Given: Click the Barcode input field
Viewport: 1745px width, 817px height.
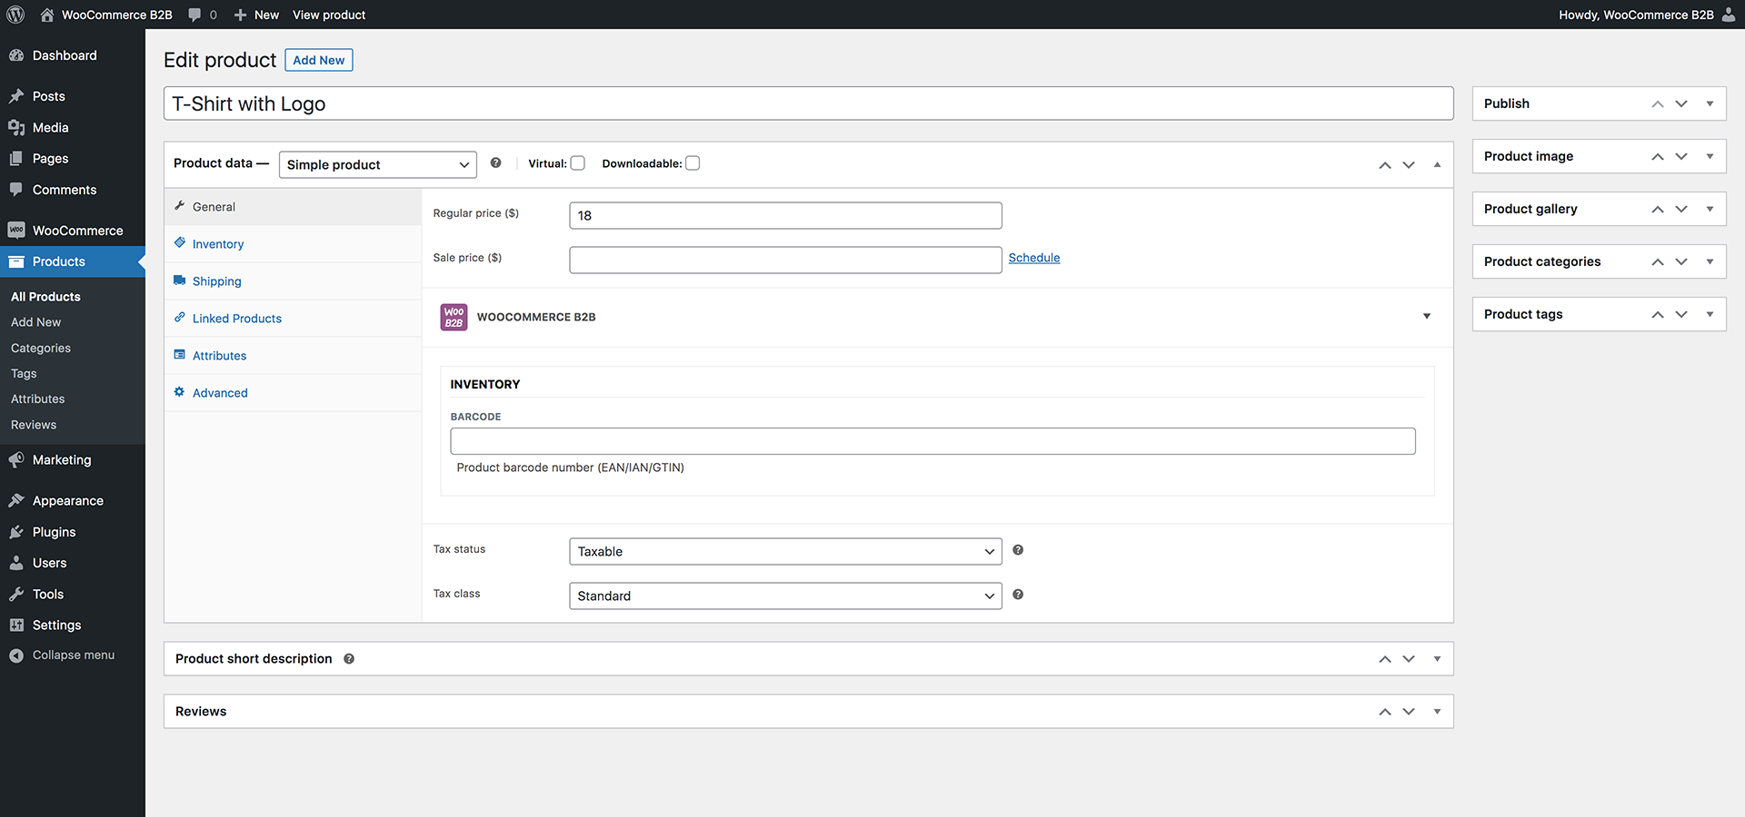Looking at the screenshot, I should click(932, 441).
